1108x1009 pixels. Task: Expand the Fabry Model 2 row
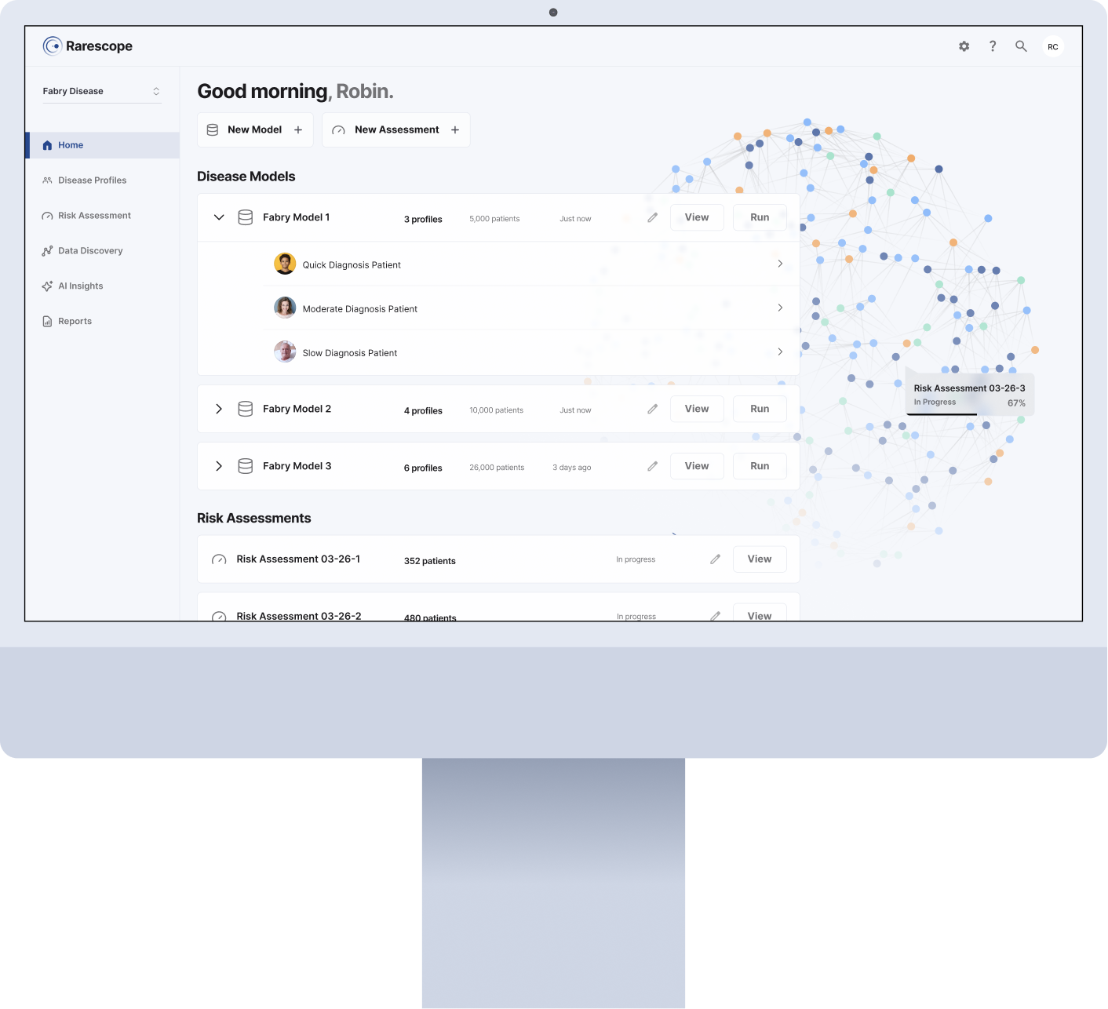click(x=219, y=409)
